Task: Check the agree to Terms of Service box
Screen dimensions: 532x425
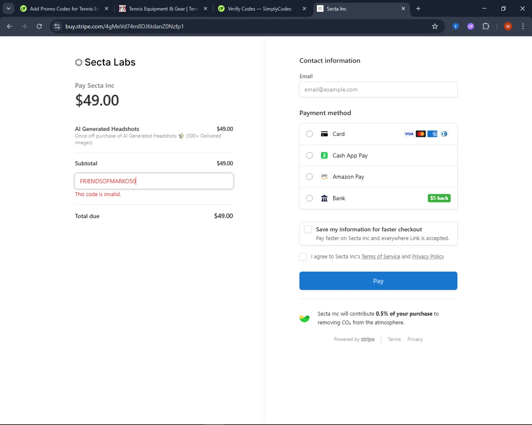Action: tap(303, 256)
